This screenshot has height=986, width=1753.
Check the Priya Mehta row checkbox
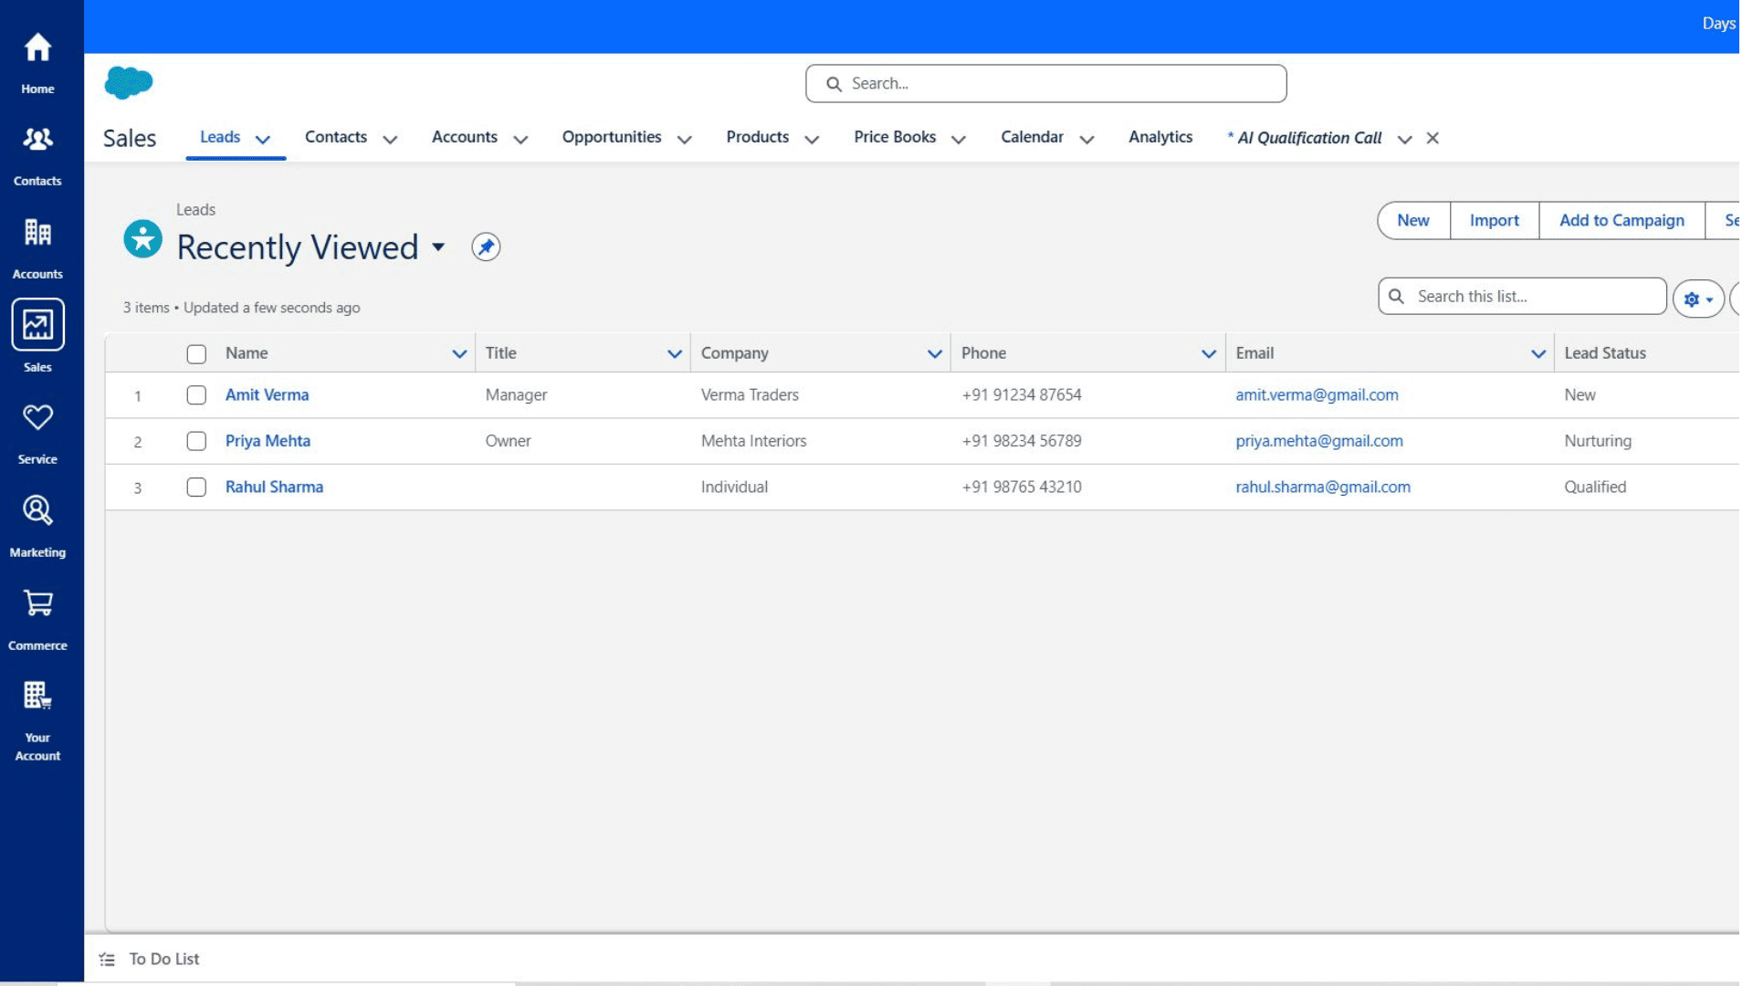196,441
